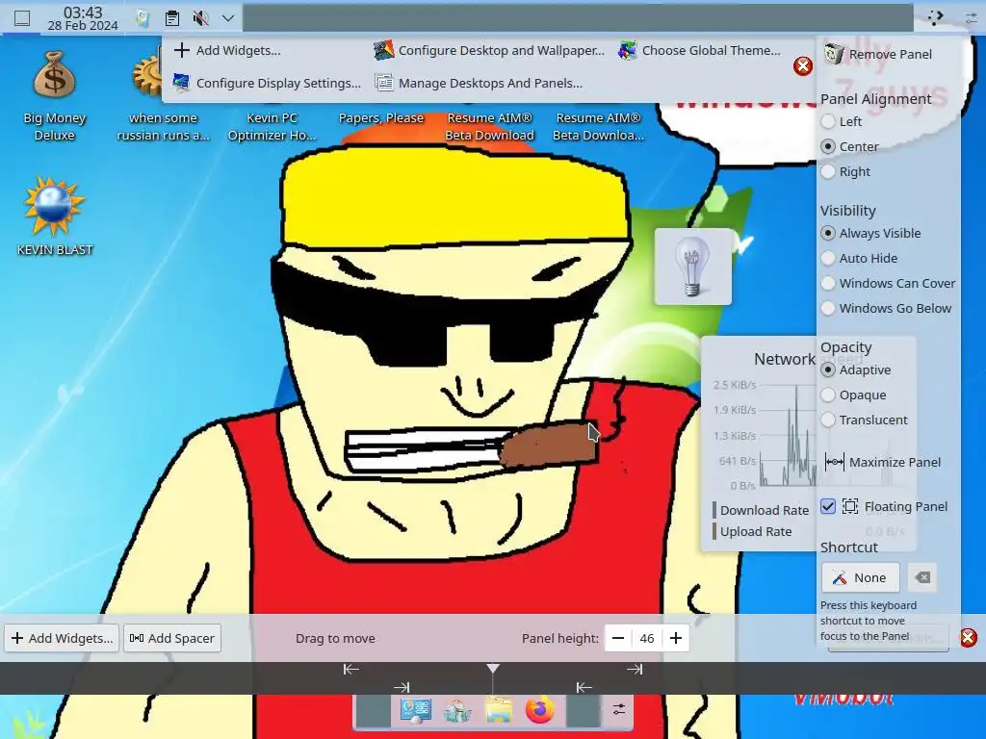Select Center panel alignment
The width and height of the screenshot is (986, 739).
click(849, 146)
